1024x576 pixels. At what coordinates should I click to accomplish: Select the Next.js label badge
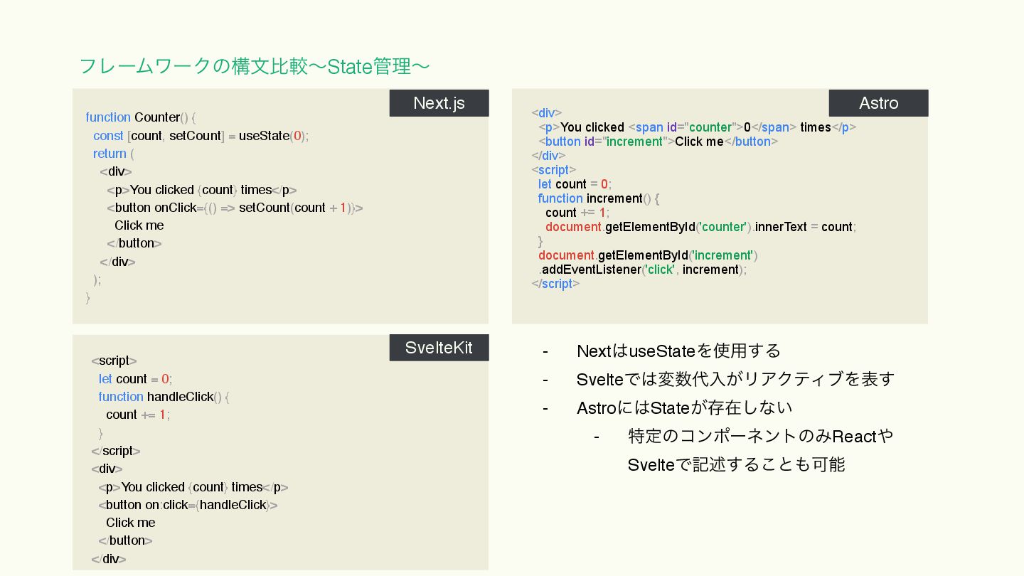439,103
